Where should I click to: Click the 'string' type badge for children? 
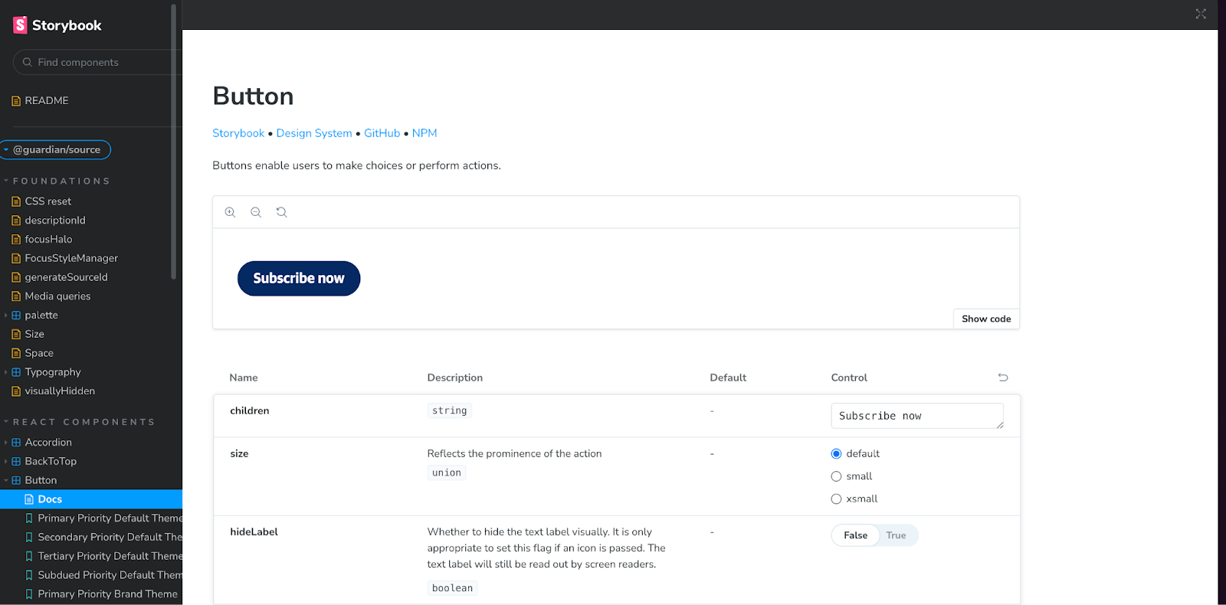click(449, 410)
